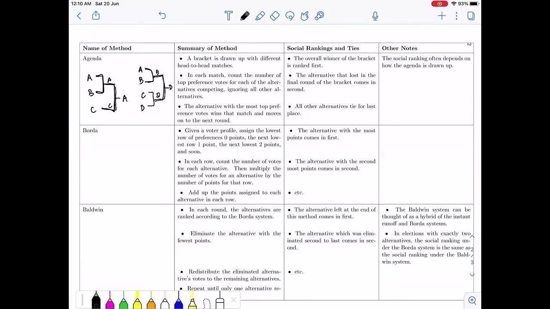This screenshot has width=550, height=309.
Task: Click the 'Borda' method name
Action: click(90, 130)
